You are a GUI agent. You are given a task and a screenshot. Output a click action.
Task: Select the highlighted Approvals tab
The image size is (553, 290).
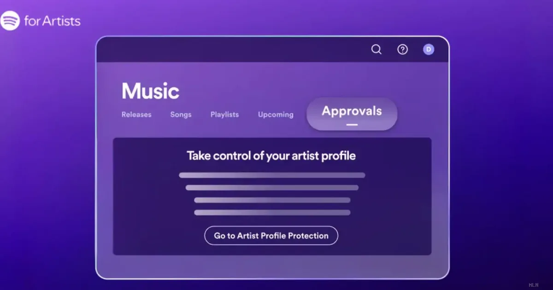point(352,114)
